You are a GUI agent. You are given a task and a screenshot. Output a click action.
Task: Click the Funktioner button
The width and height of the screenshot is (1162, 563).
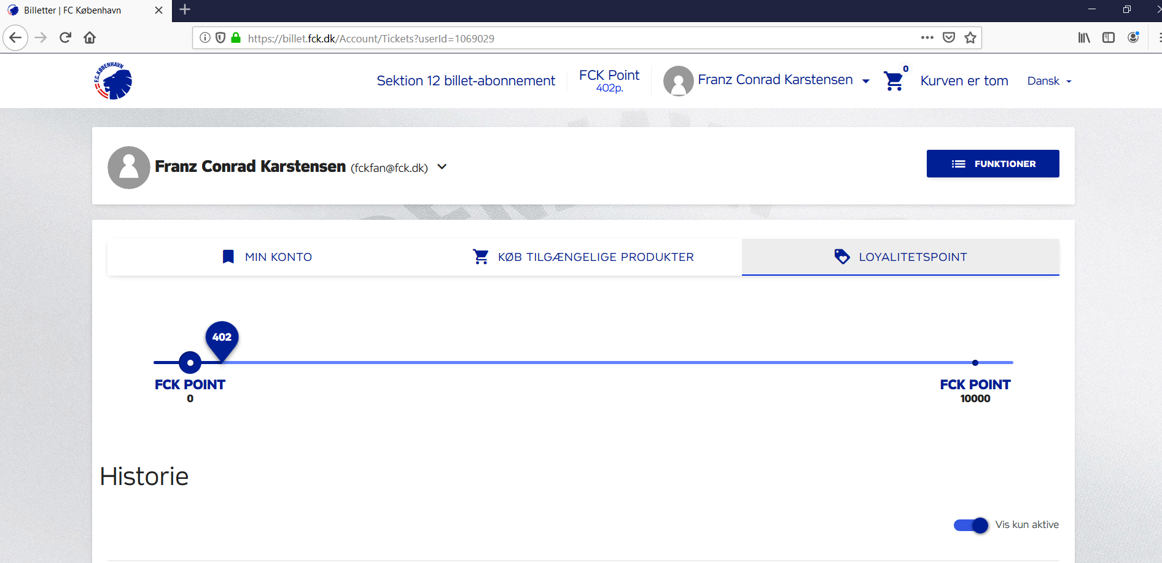[992, 163]
